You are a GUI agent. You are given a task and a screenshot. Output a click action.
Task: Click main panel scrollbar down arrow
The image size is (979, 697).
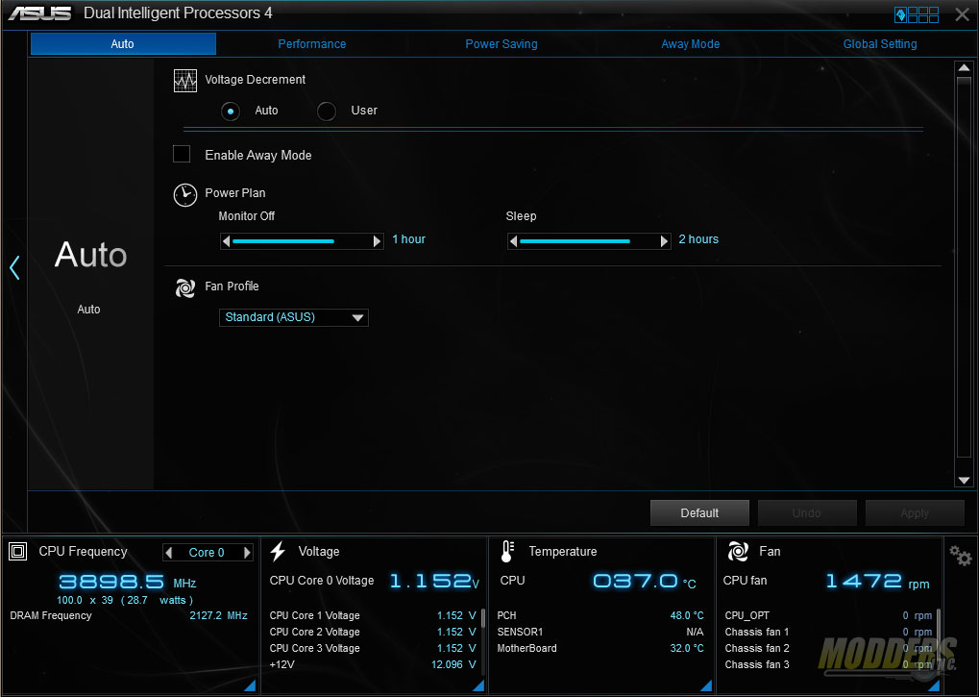[x=964, y=481]
